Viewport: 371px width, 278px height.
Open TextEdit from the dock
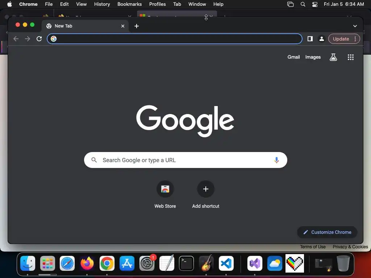[x=167, y=263]
